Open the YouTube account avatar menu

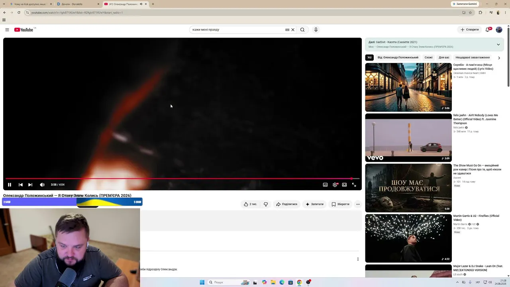coord(499,29)
